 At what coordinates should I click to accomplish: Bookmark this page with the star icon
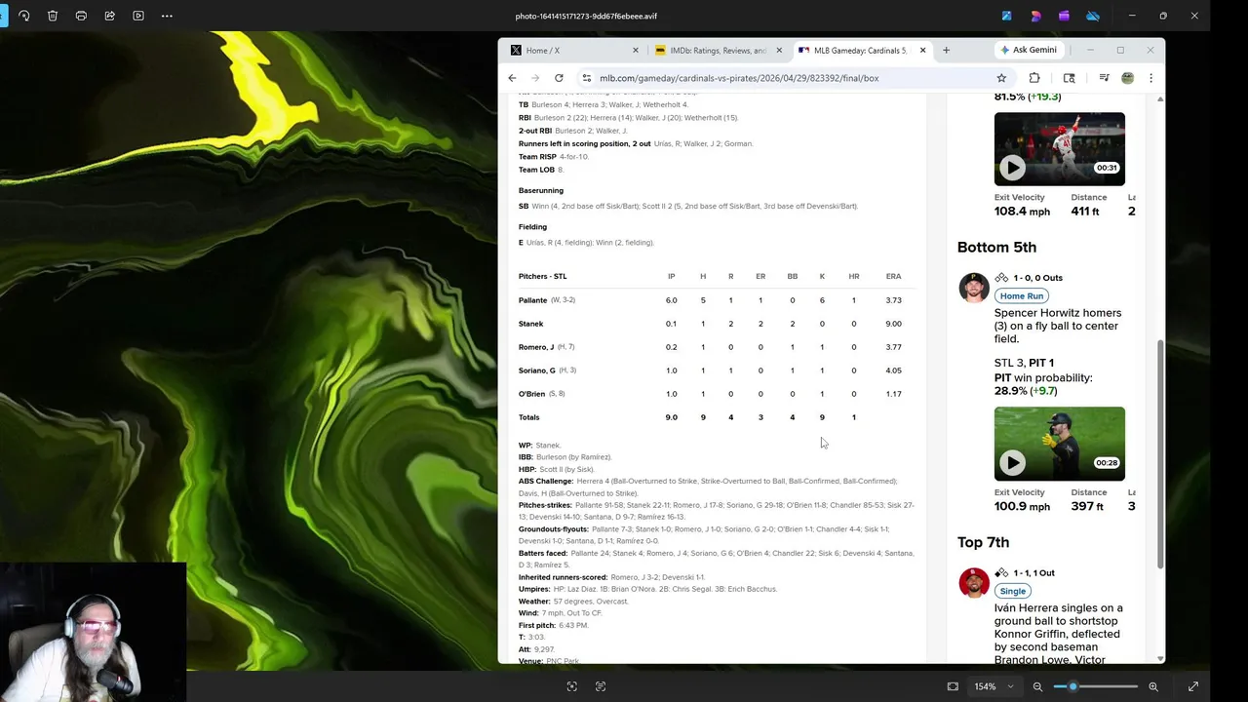coord(1001,78)
